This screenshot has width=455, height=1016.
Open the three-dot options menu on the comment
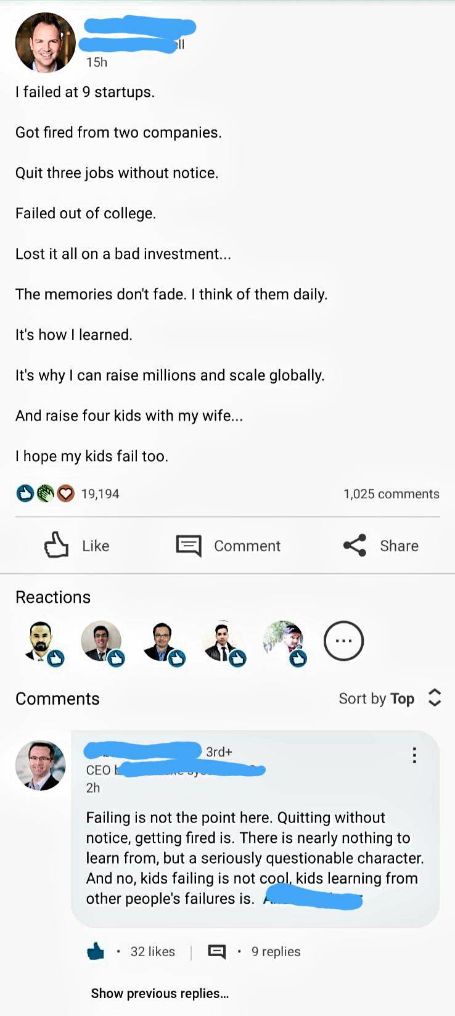414,754
